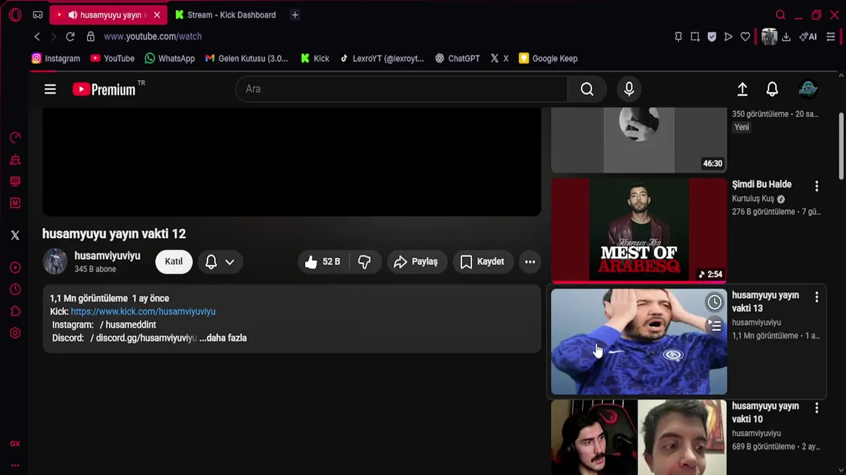Open the Opera tab search magnifier
846x475 pixels.
[x=781, y=15]
